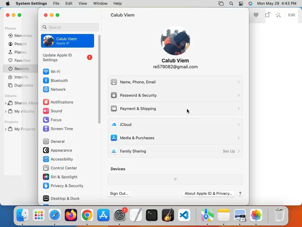Viewport: 302px width, 227px height.
Task: Set Up Family Sharing row
Action: [x=175, y=151]
